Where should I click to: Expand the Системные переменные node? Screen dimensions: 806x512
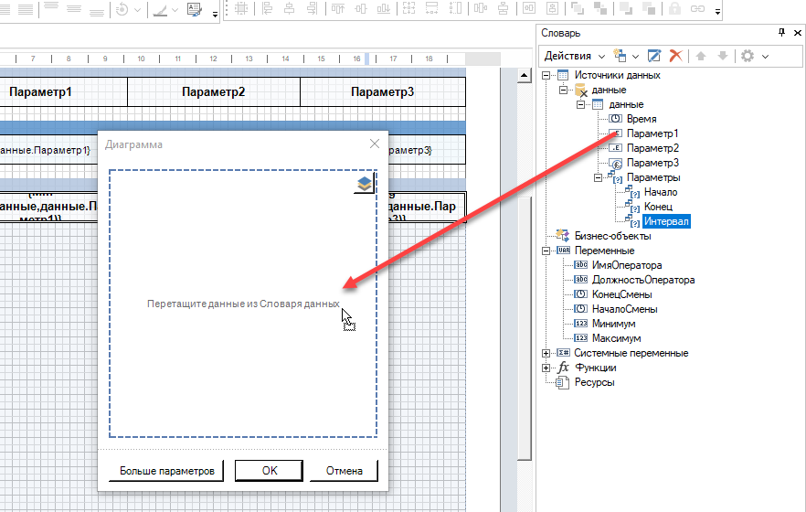point(546,353)
